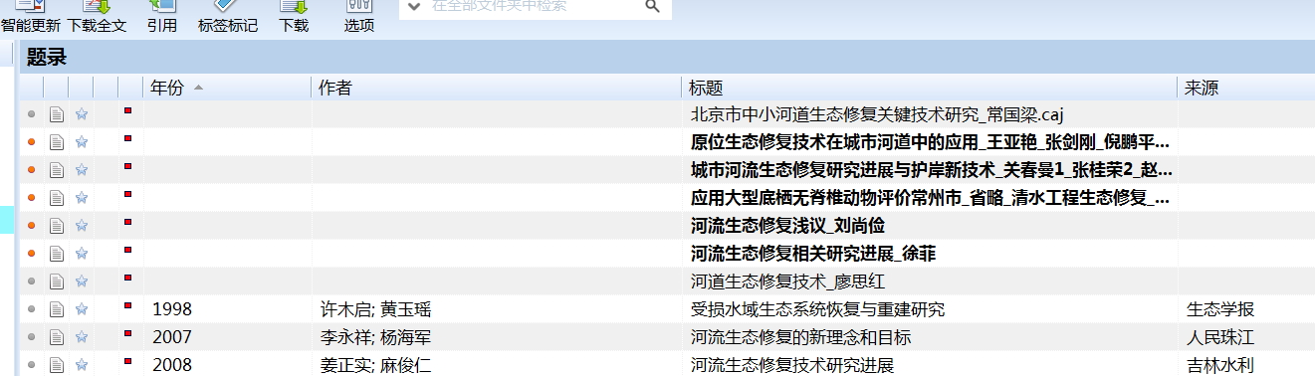Click document icon of 1998 entry
The image size is (1315, 376).
[57, 309]
